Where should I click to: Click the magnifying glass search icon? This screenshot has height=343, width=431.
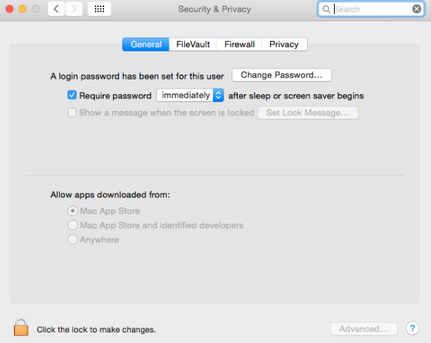pyautogui.click(x=326, y=9)
